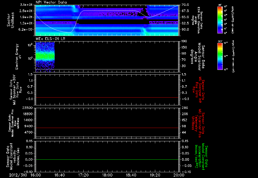The width and height of the screenshot is (258, 178).
Task: Click the 150 scanner angle tick label
Action: tap(184, 47)
